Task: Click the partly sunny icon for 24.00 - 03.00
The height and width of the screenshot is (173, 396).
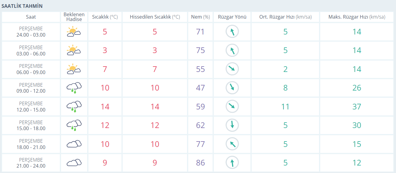Action: [74, 32]
